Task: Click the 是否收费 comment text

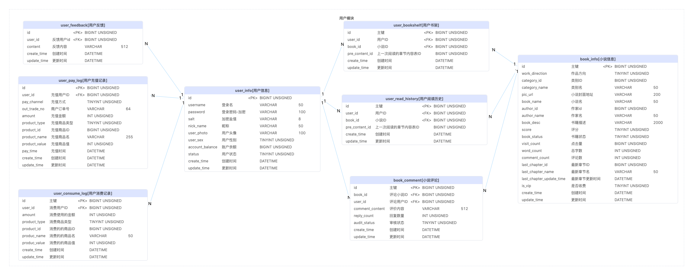Action: click(579, 186)
